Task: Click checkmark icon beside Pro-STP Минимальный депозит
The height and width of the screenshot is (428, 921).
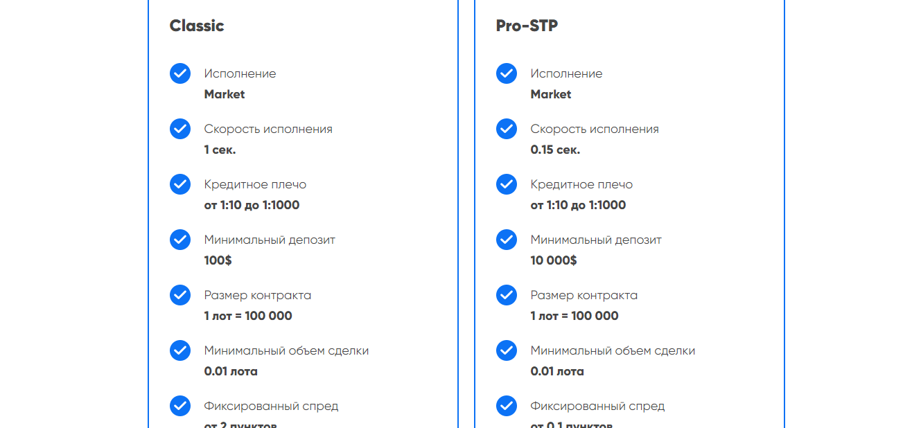Action: coord(507,240)
